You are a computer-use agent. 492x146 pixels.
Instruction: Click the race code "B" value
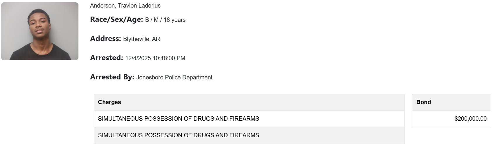point(147,20)
